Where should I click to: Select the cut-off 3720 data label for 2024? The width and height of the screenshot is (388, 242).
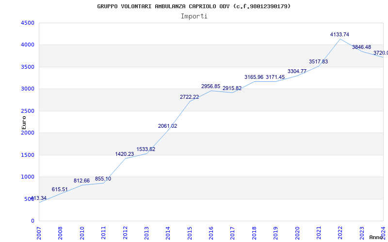coord(381,53)
